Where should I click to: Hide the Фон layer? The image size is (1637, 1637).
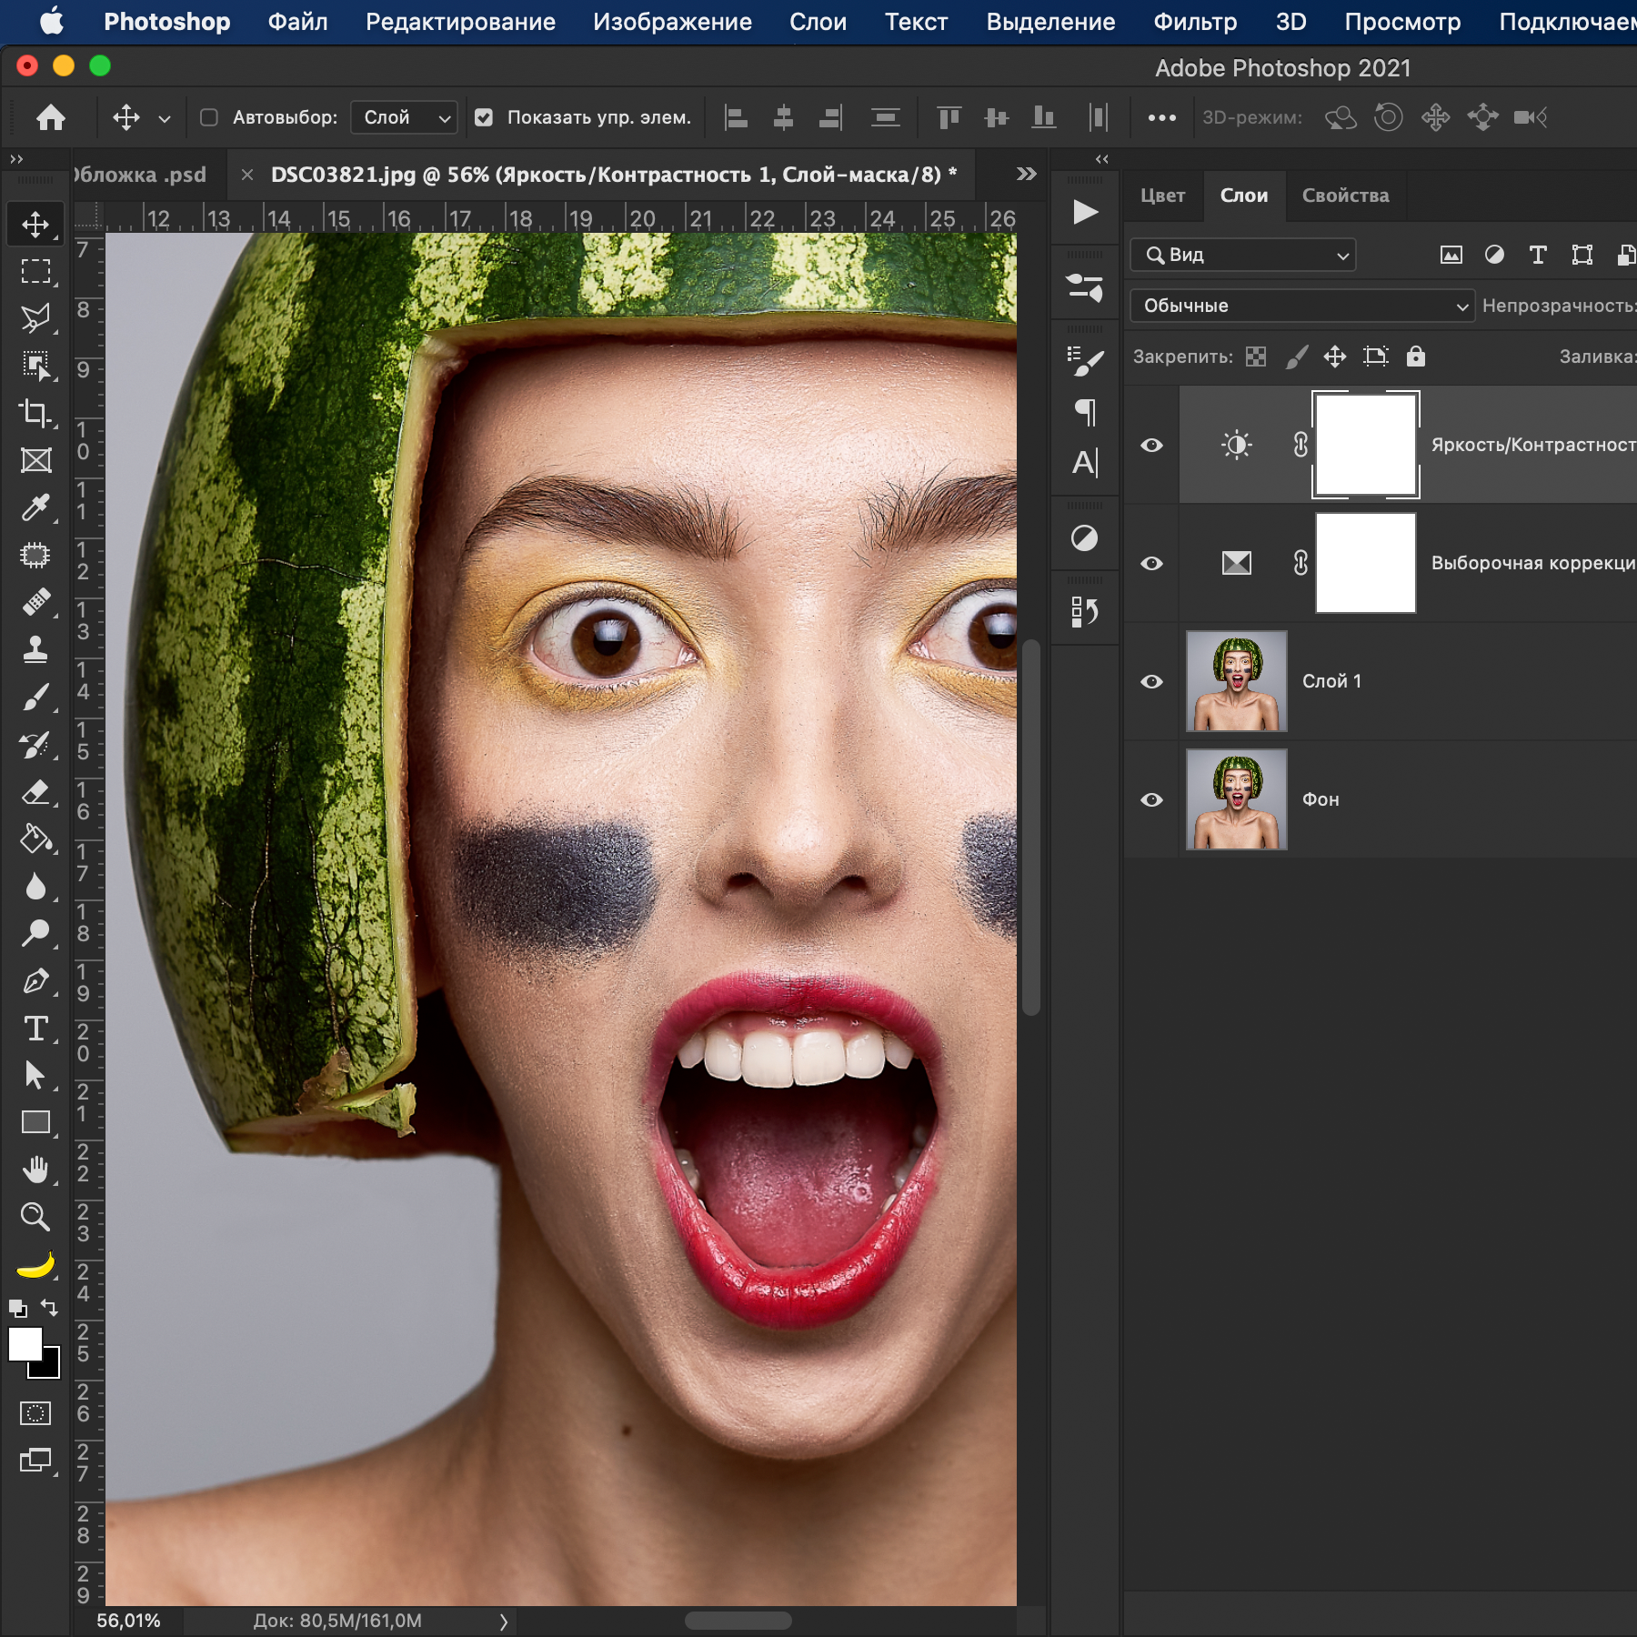pyautogui.click(x=1151, y=799)
